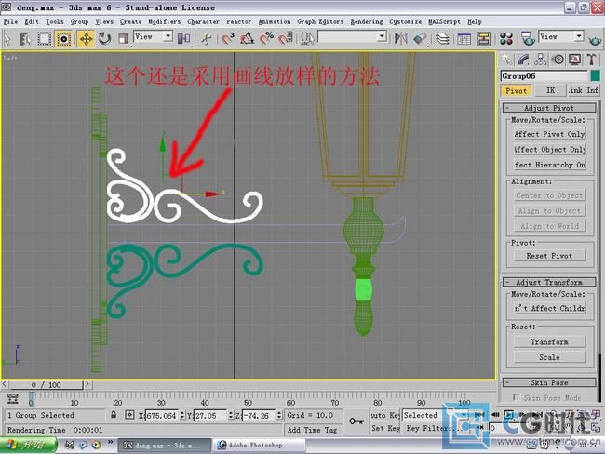Switch to the Utilities hammer panel tab
The width and height of the screenshot is (605, 454).
click(x=591, y=60)
